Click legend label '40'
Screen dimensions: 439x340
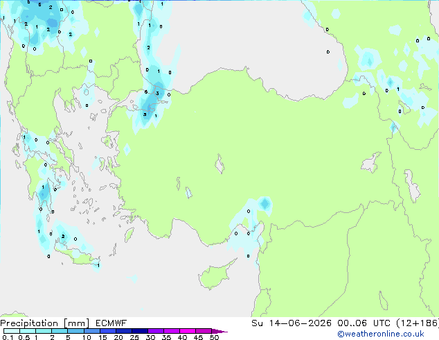(x=182, y=337)
